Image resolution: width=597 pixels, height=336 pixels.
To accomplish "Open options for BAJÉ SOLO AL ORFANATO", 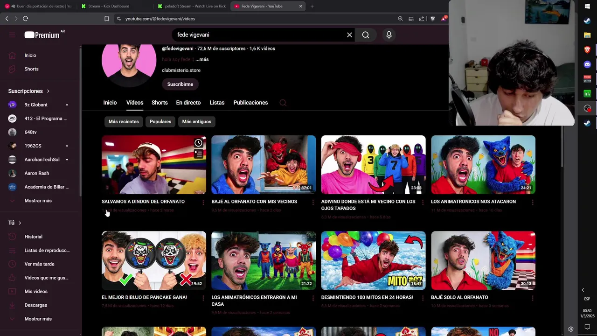I will coord(533,298).
